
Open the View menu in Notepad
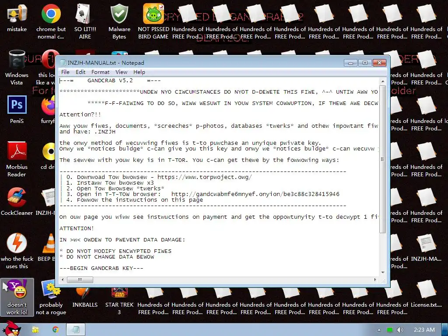pyautogui.click(x=121, y=72)
